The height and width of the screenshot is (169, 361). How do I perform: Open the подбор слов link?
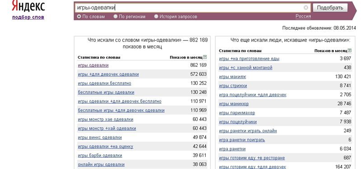coord(28,17)
